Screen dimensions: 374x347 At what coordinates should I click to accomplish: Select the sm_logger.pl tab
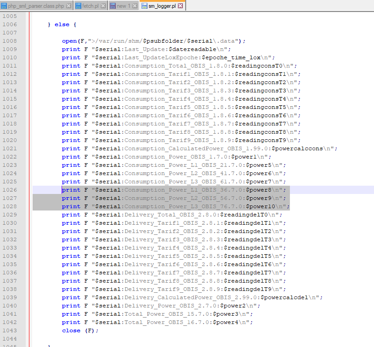(x=162, y=6)
